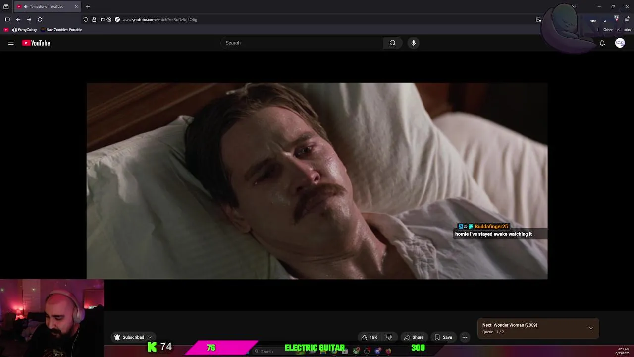634x357 pixels.
Task: Open the Subscribed notification dropdown
Action: 133,337
